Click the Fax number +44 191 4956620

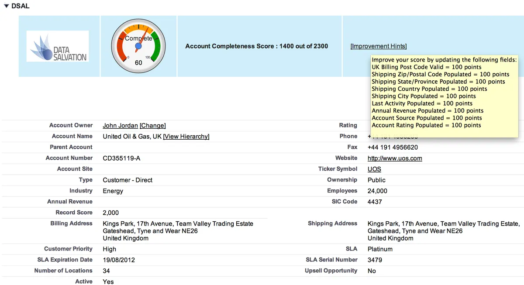[x=393, y=148]
